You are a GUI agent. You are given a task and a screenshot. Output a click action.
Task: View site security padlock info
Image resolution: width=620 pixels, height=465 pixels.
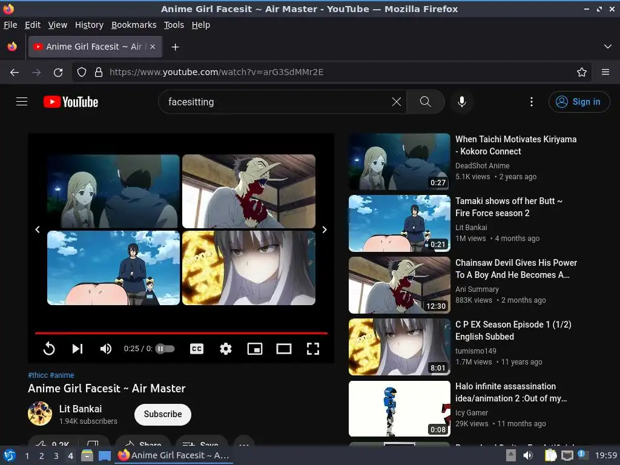99,73
